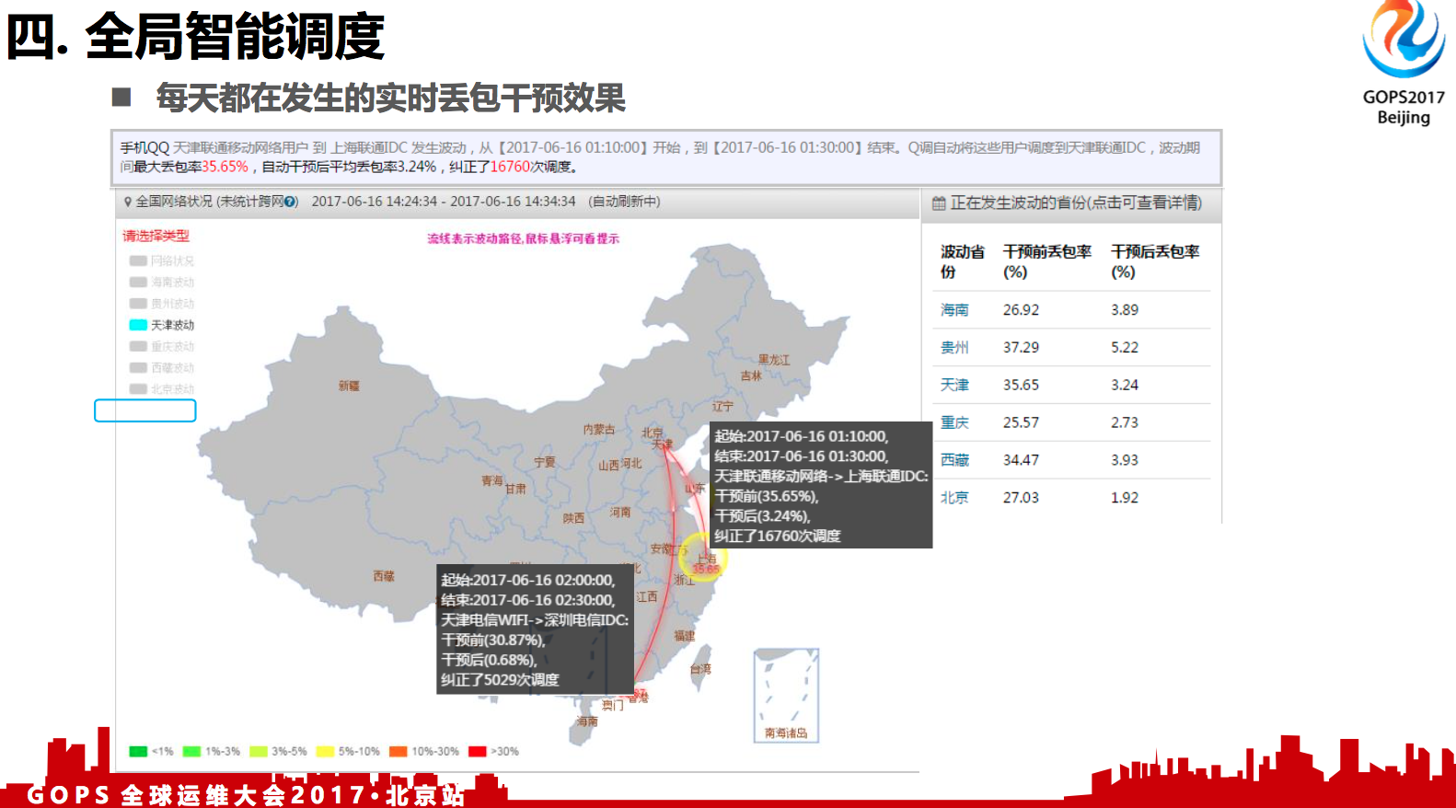Open 天津 province details in table
Image resolution: width=1456 pixels, height=808 pixels.
coord(954,386)
